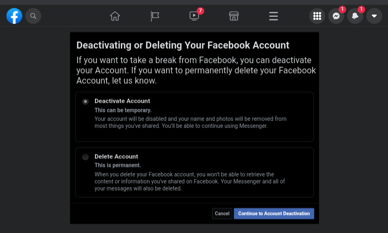Open the Pages flag icon
The height and width of the screenshot is (233, 388).
click(x=155, y=16)
